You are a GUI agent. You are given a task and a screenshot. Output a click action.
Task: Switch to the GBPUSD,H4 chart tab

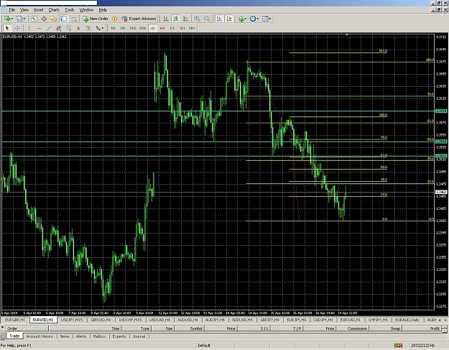[101, 320]
